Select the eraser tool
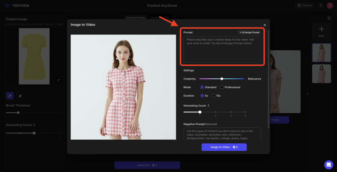 point(20,95)
